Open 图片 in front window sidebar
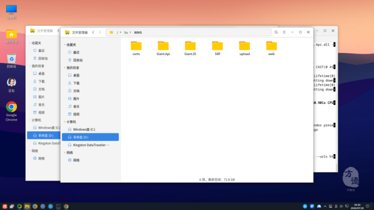The image size is (374, 210). (90, 99)
